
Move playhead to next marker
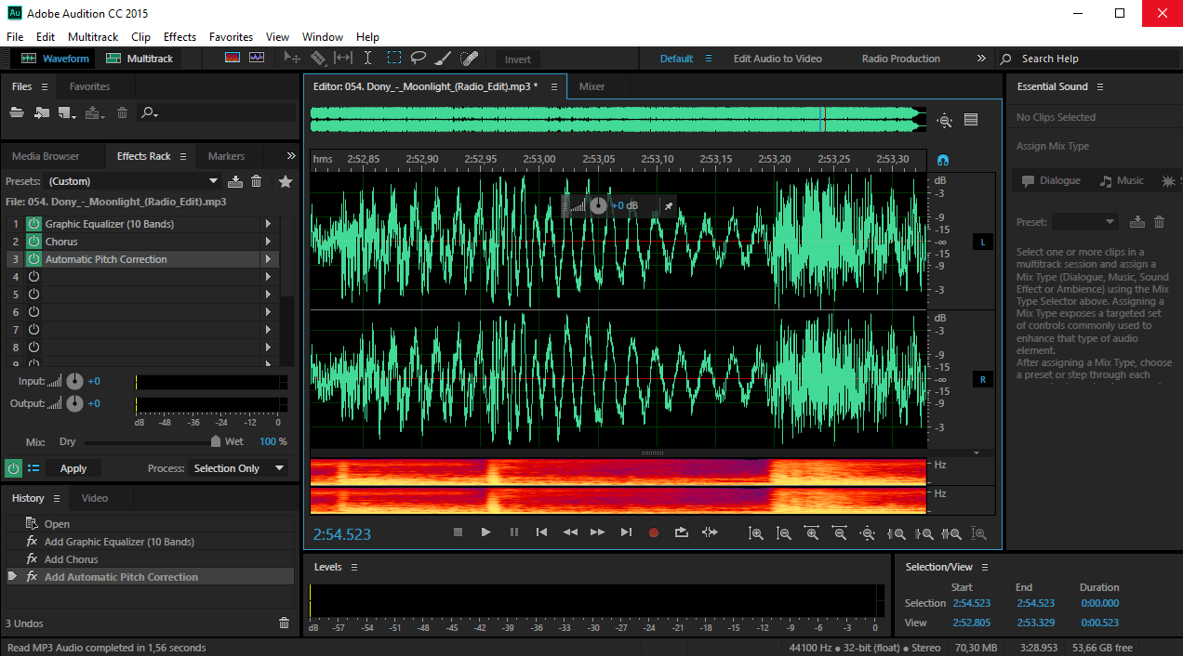[x=626, y=532]
